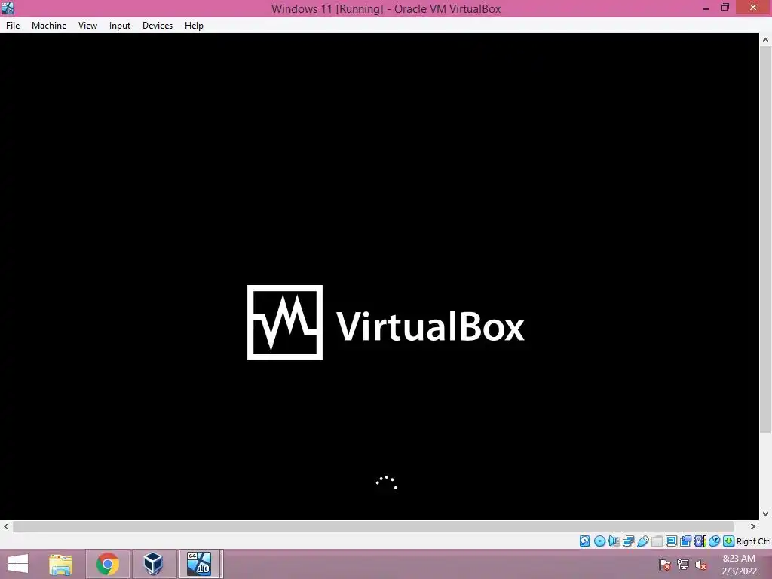Open File Explorer from the taskbar
This screenshot has width=772, height=579.
61,564
